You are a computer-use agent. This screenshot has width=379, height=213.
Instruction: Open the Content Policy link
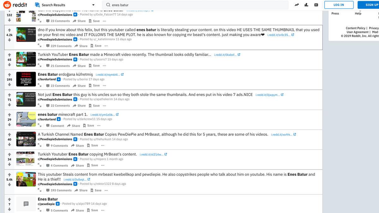(x=355, y=28)
